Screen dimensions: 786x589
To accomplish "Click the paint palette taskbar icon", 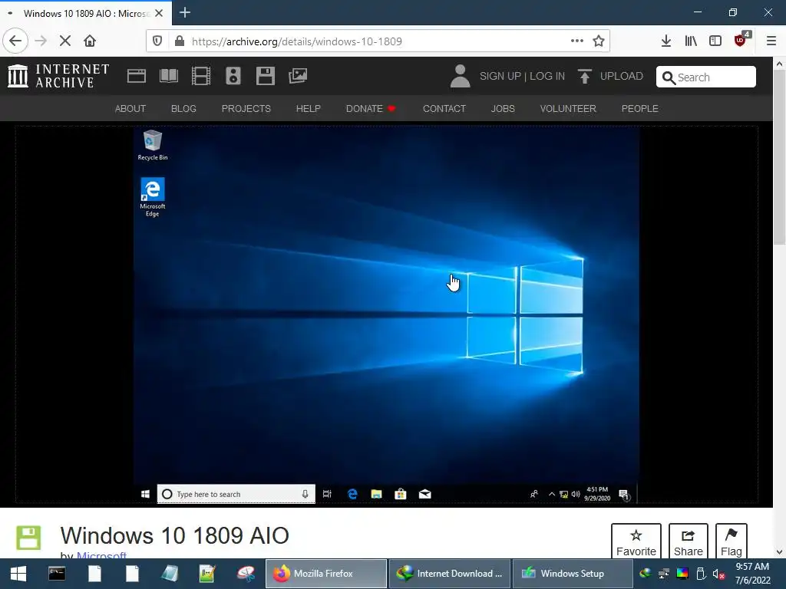I will pos(246,574).
